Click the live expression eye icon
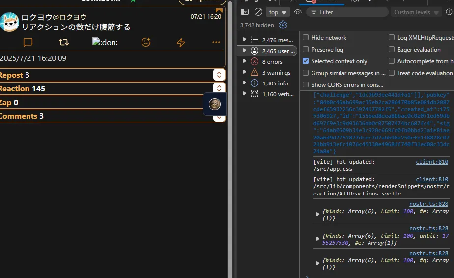The image size is (454, 278). (297, 12)
